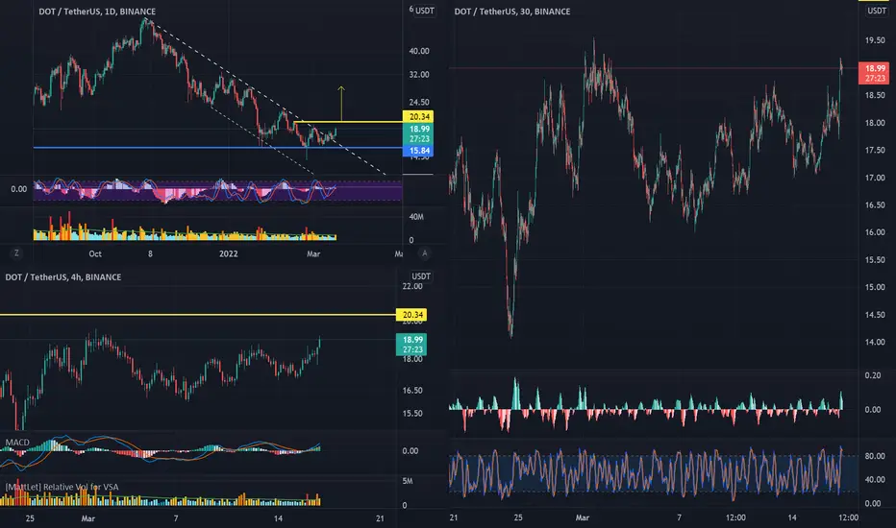Image resolution: width=896 pixels, height=528 pixels.
Task: Click 15.50 on the 4h price axis
Action: [412, 413]
